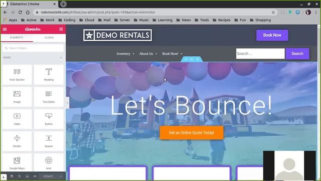Open the Cloud bookmarks folder
The image size is (321, 181).
(87, 20)
